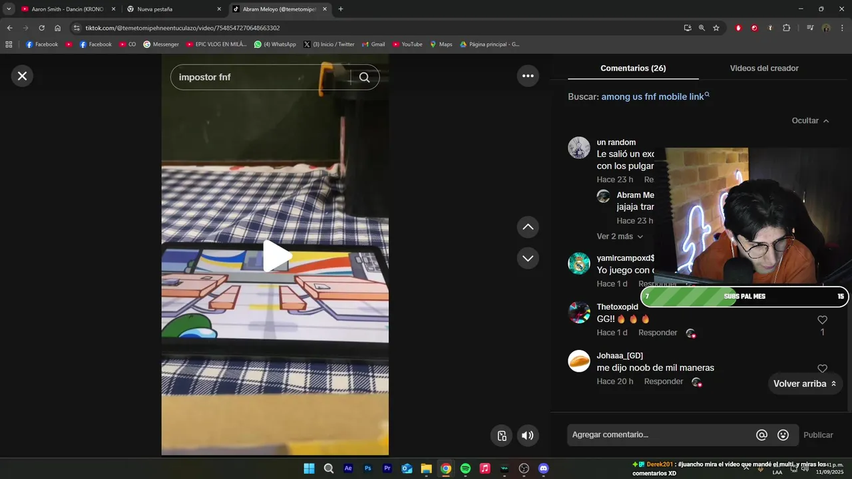Open the Chrome profile avatar

click(826, 28)
